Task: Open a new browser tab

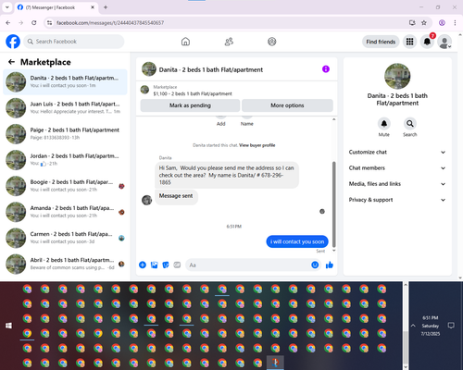Action: tap(106, 7)
